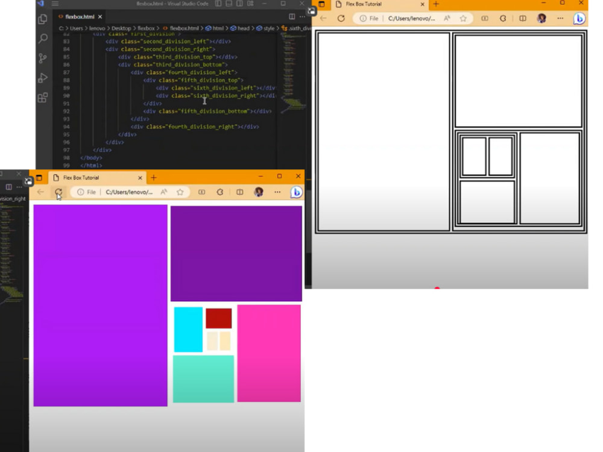
Task: Click the pink box in lower page
Action: click(269, 353)
